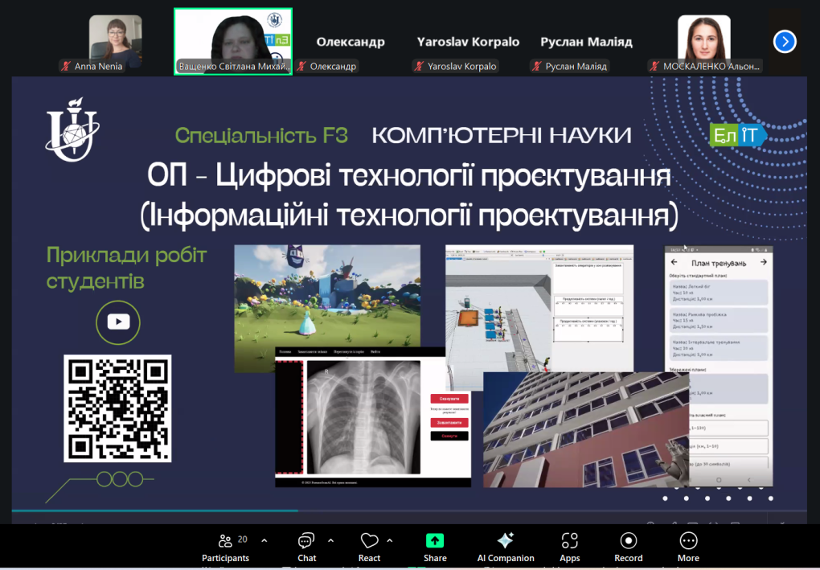The height and width of the screenshot is (570, 820).
Task: Click the React heart icon
Action: click(369, 541)
